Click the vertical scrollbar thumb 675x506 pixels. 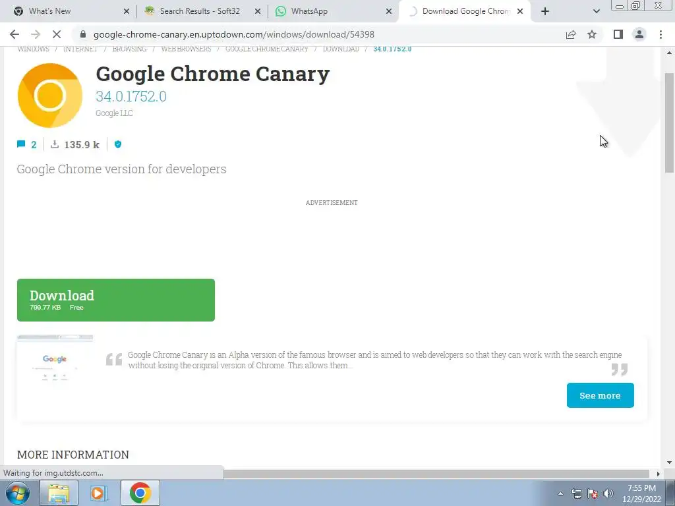coord(669,123)
